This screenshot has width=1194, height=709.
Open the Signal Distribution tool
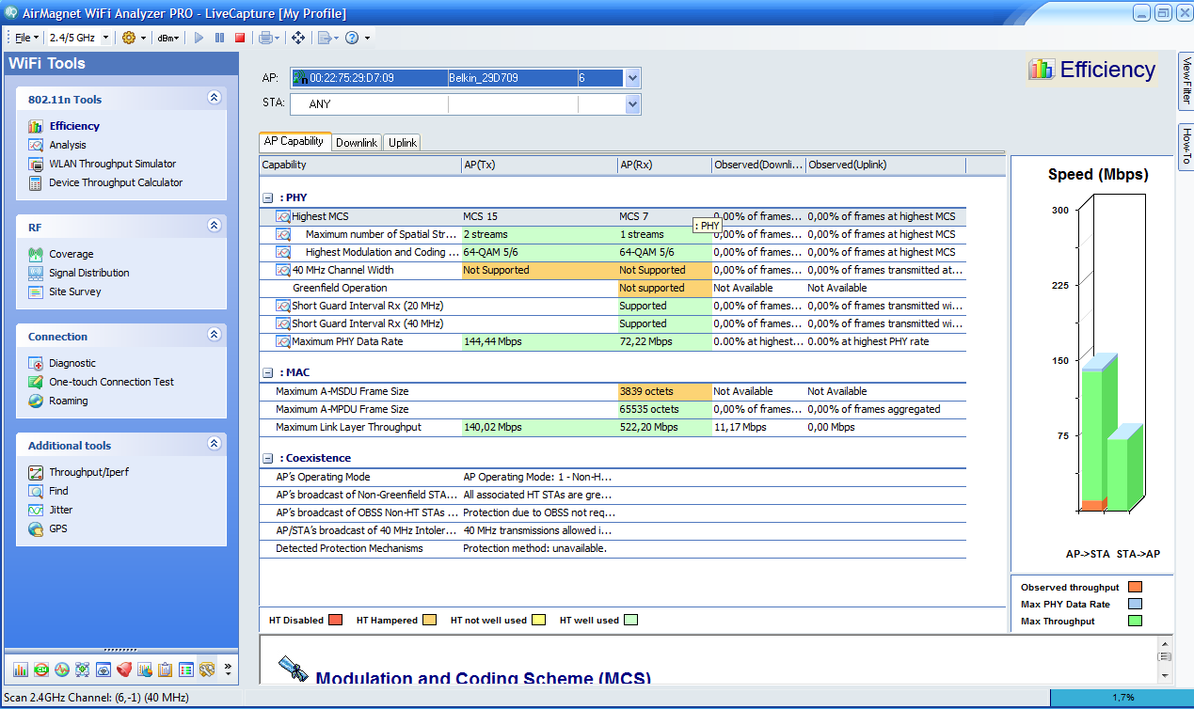[89, 273]
